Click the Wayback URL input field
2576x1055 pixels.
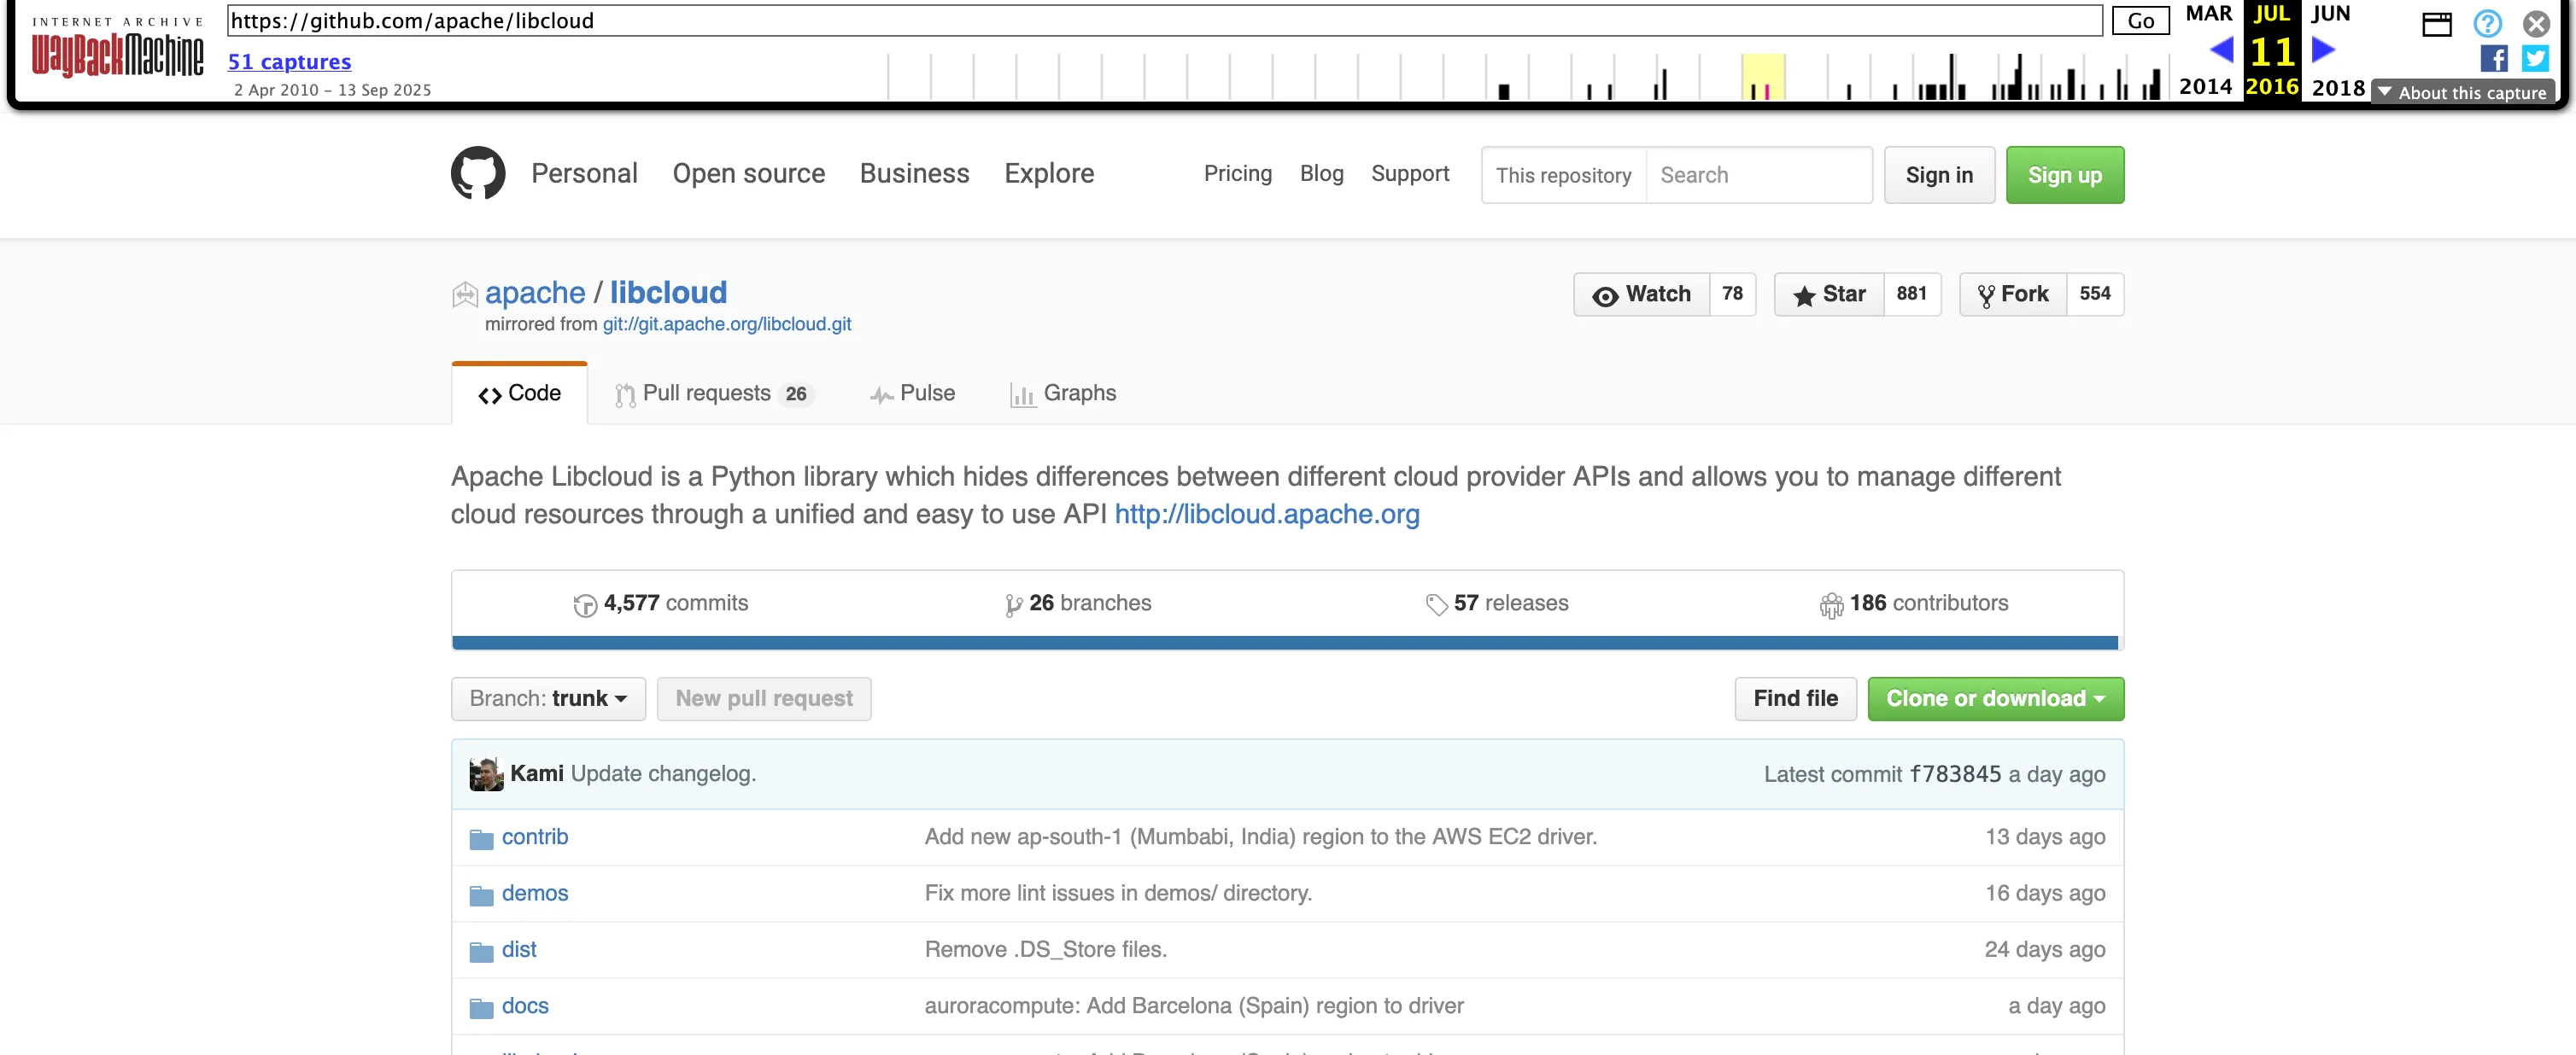(x=1165, y=21)
